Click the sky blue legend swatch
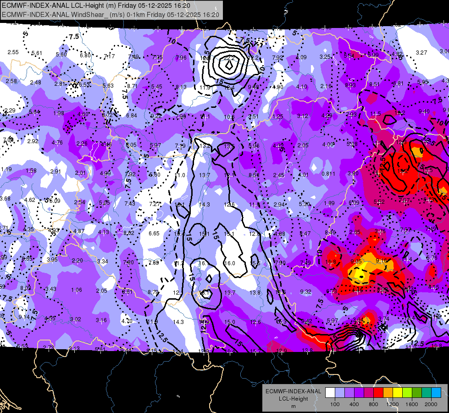This screenshot has width=449, height=413. click(436, 393)
